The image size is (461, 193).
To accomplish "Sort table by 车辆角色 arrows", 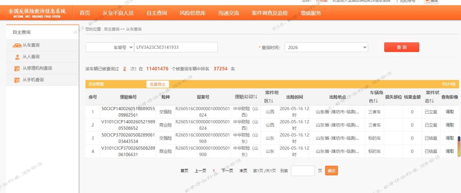I will click(x=376, y=101).
